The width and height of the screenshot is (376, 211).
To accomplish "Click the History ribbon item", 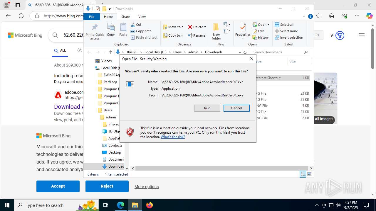I will point(261,38).
